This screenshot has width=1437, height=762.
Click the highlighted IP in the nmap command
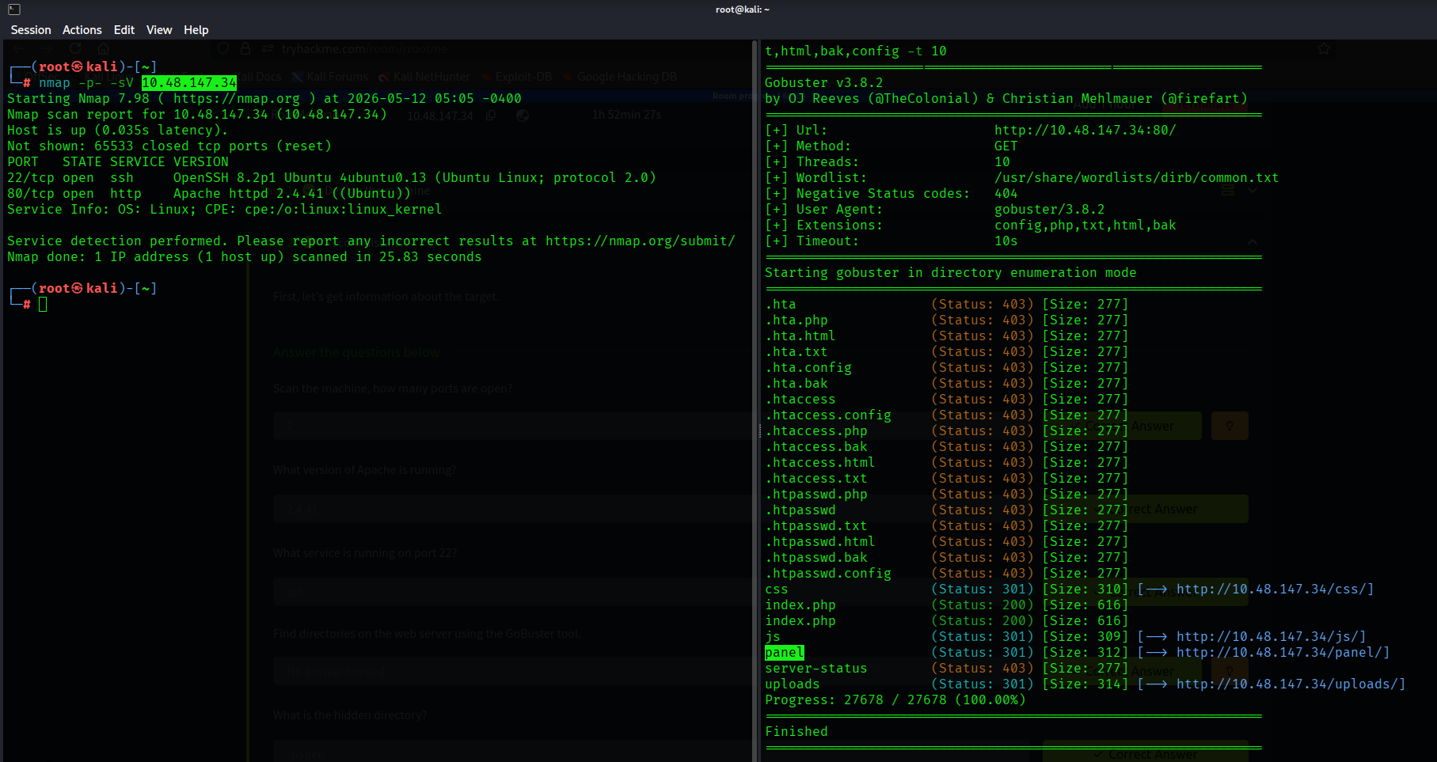(x=189, y=82)
